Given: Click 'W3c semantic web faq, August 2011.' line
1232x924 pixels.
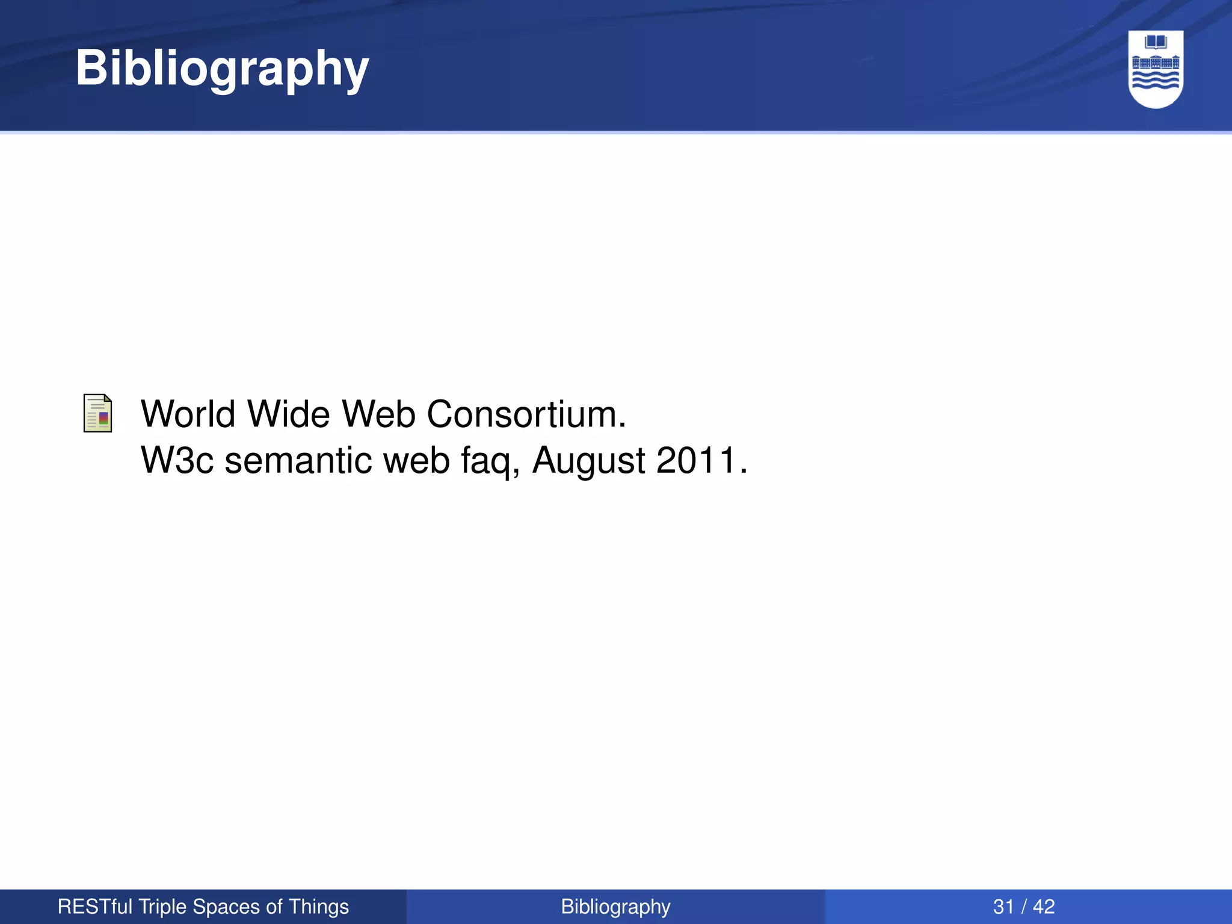Looking at the screenshot, I should (x=445, y=460).
